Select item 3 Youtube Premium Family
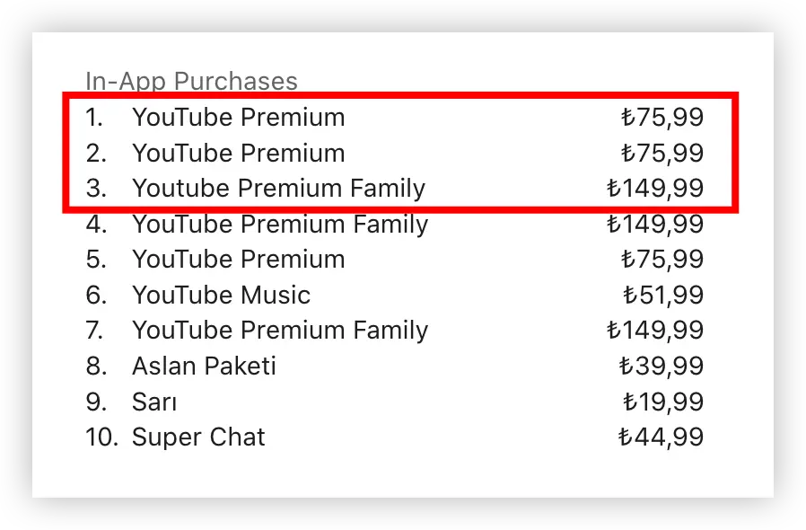This screenshot has width=806, height=530. (278, 189)
